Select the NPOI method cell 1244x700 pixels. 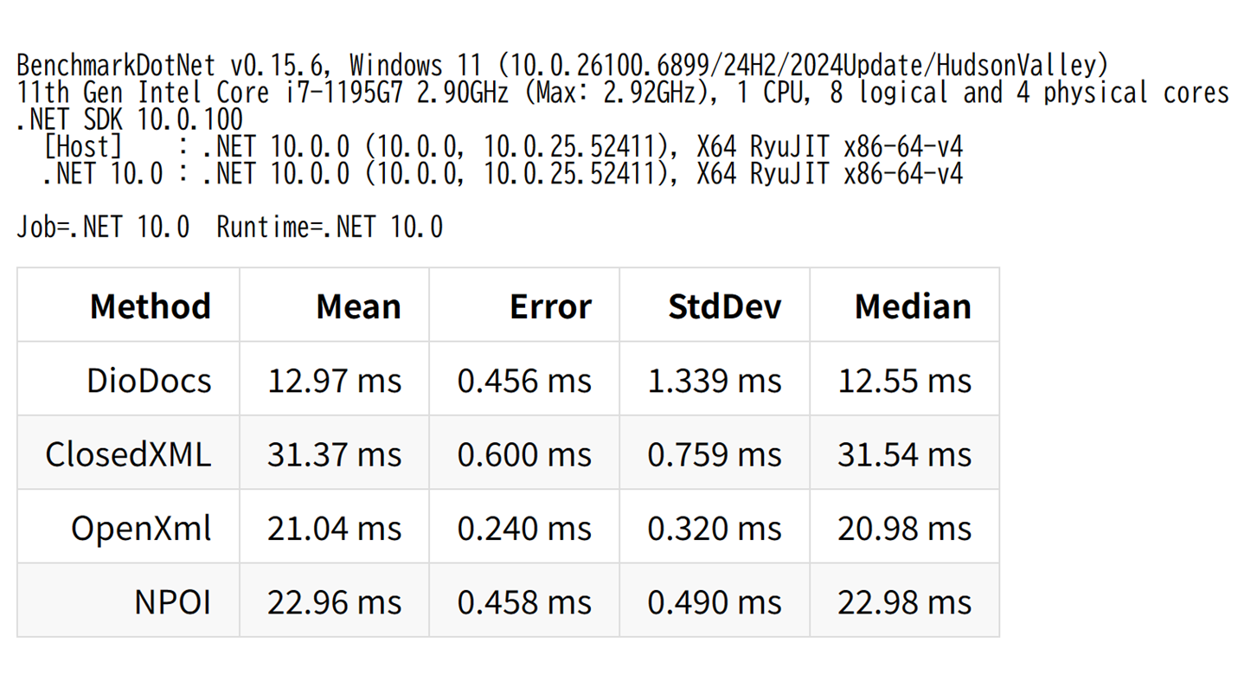click(172, 602)
